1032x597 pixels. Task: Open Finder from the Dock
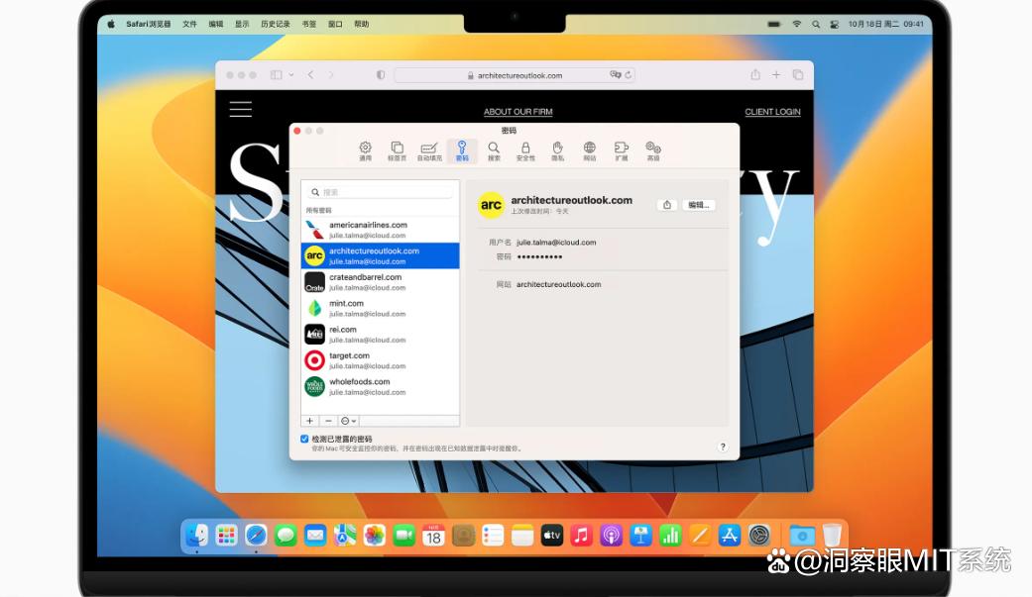click(x=197, y=536)
